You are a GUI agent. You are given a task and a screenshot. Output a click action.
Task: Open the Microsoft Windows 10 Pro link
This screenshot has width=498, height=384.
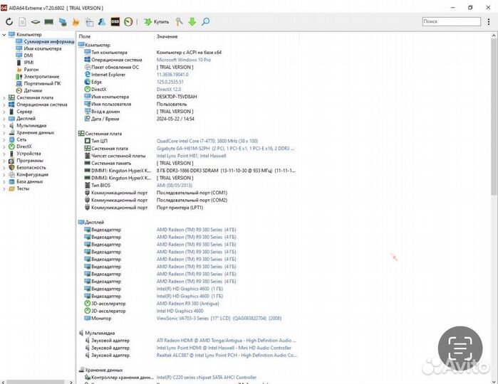[x=184, y=60]
